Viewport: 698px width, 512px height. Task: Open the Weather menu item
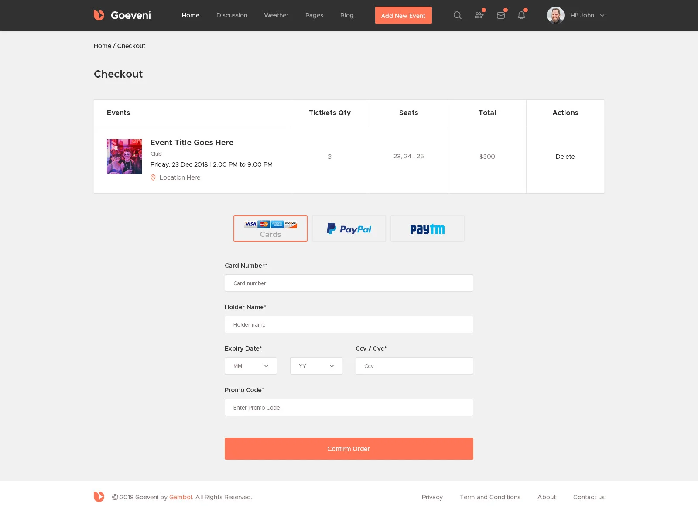pyautogui.click(x=276, y=15)
